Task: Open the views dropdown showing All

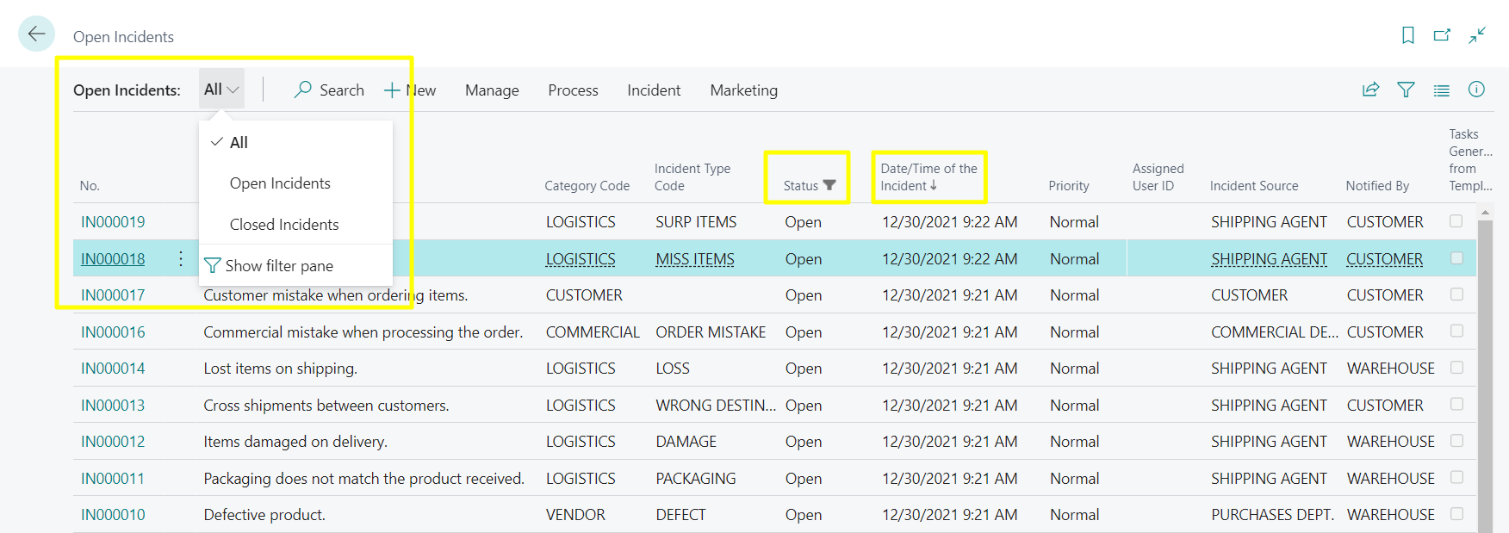Action: point(221,89)
